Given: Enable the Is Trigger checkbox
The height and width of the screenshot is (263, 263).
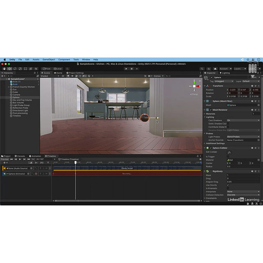Looking at the screenshot, I should point(228,156).
